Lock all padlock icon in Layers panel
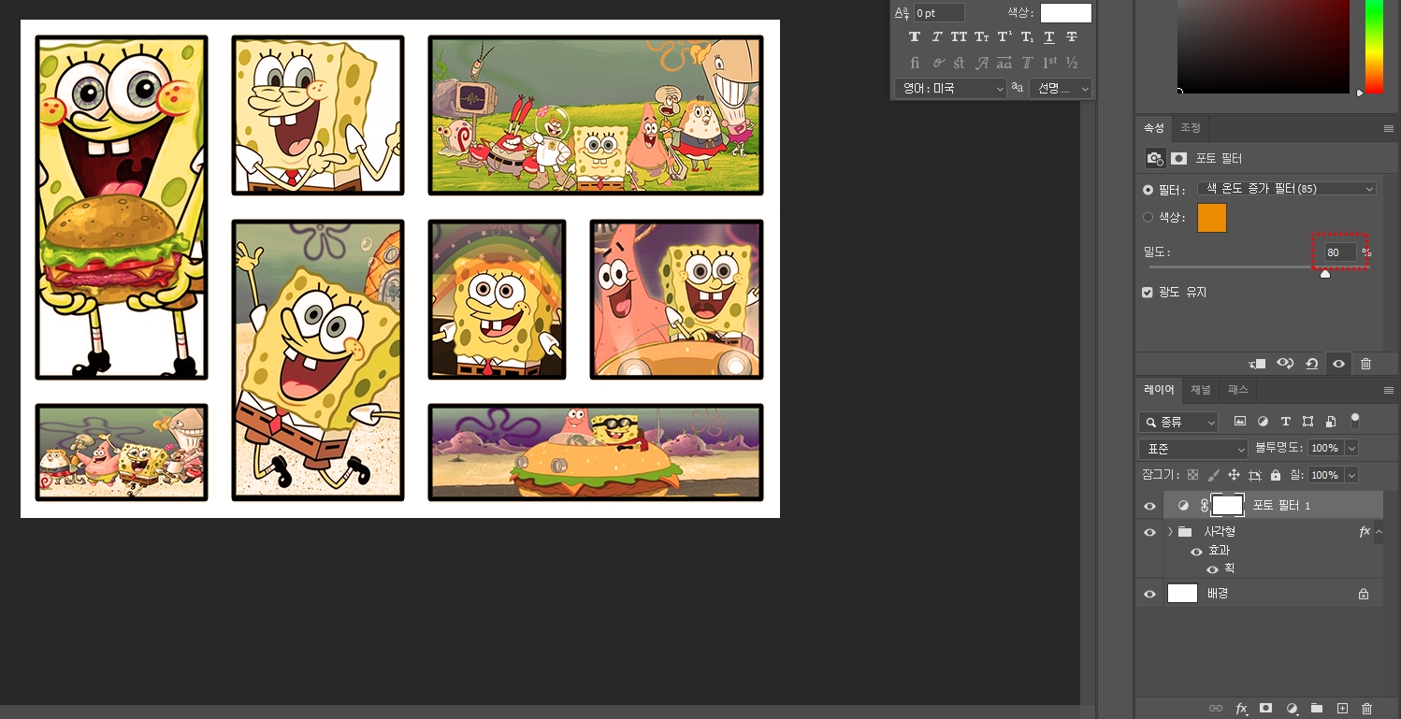1401x719 pixels. [1276, 475]
